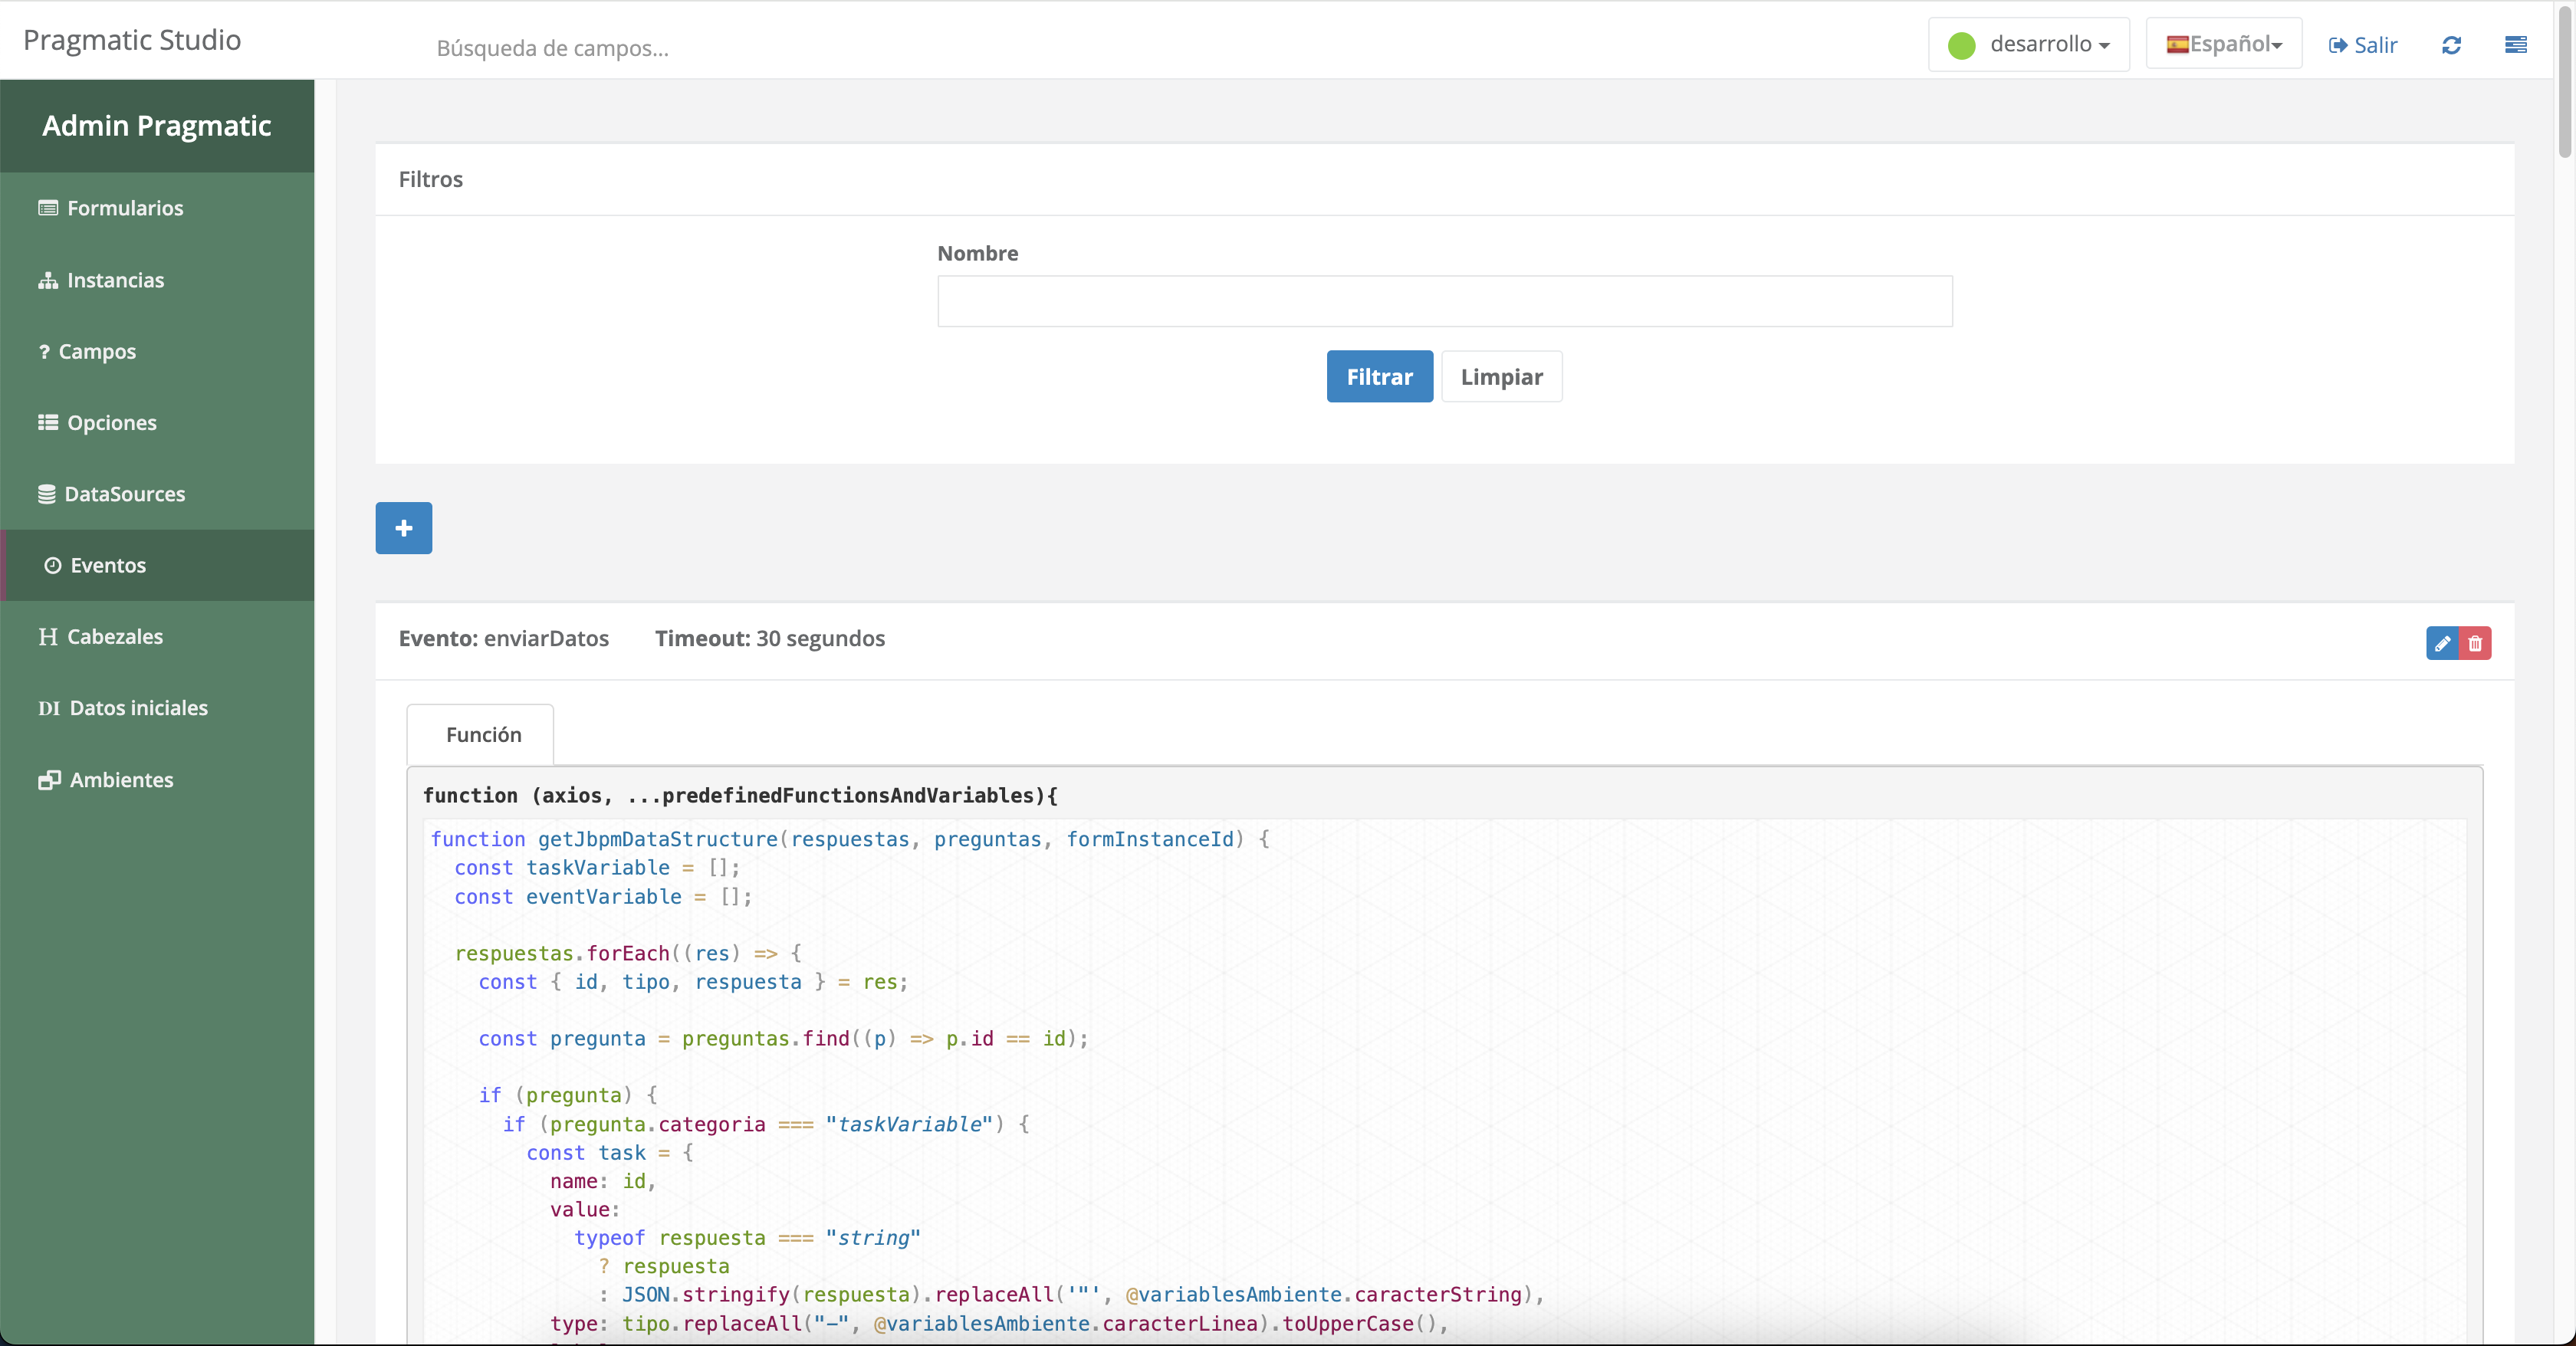Viewport: 2576px width, 1346px height.
Task: Click the green environment status dot
Action: 1962,45
